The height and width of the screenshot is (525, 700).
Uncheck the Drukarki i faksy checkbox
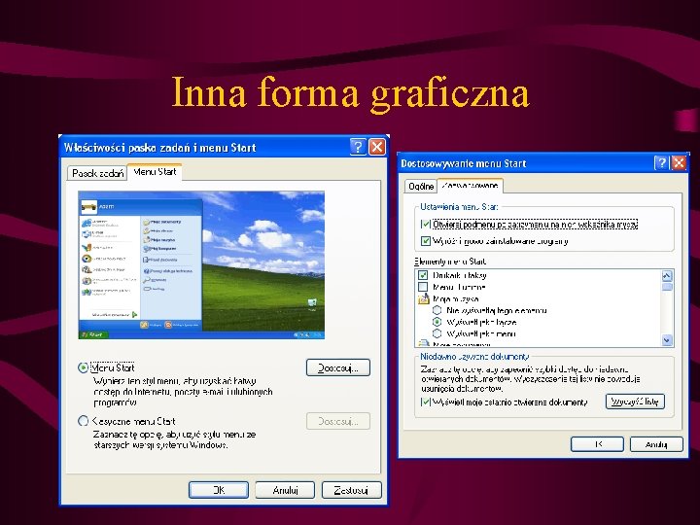click(x=423, y=275)
